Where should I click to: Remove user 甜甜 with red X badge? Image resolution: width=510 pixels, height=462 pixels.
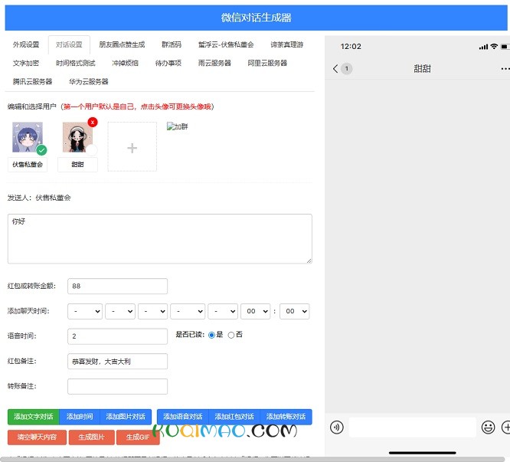(x=93, y=122)
